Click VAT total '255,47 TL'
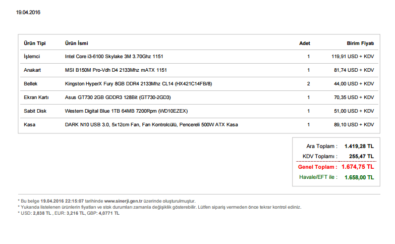Screen dimensions: 395x244 coord(361,157)
